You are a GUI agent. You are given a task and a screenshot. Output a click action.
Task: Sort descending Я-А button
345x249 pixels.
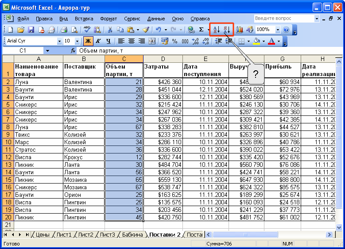227,30
